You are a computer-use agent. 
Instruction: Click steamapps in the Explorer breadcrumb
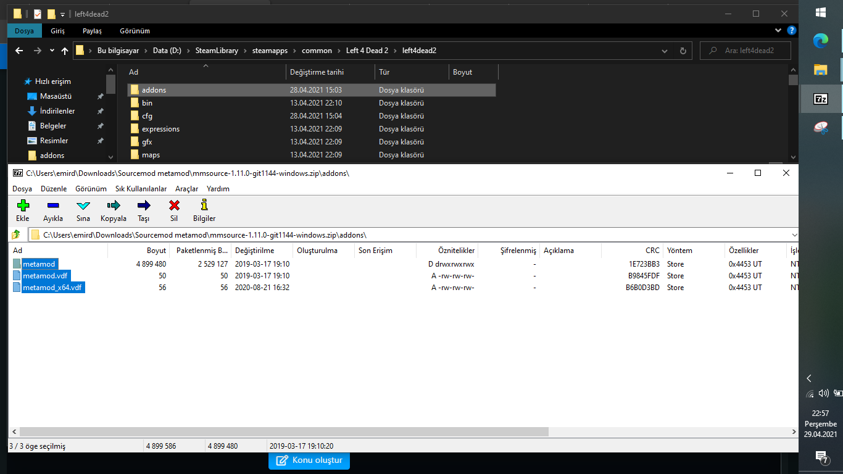click(270, 51)
